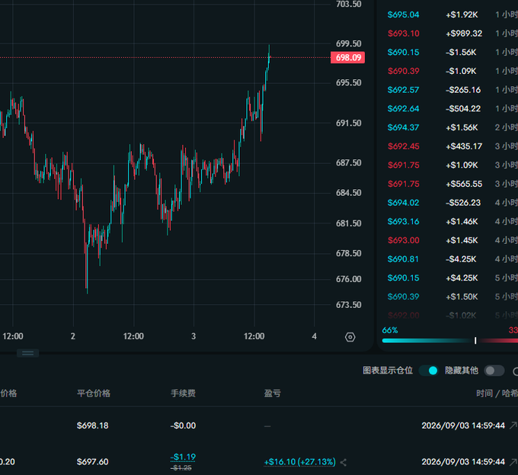Click the $695.04 trade row
518x475 pixels.
click(x=452, y=14)
